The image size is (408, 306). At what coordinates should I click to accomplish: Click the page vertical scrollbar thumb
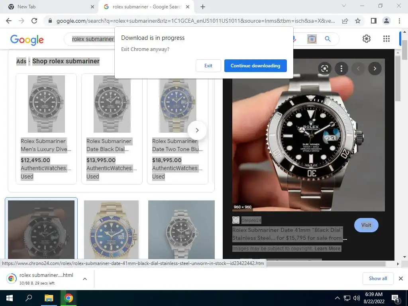pyautogui.click(x=405, y=50)
